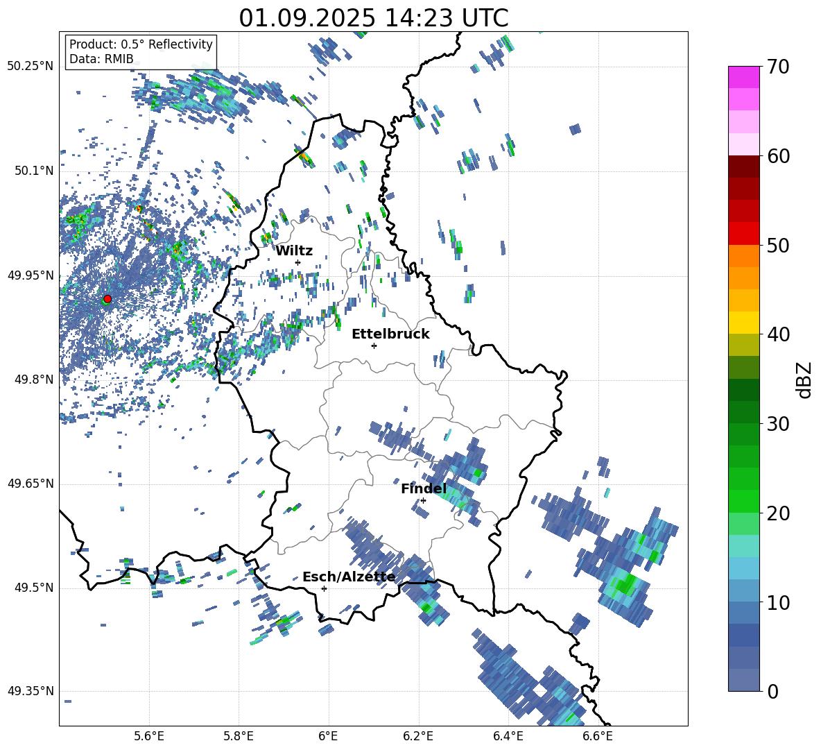
Task: Click the 60 tick label on colorbar
Action: tap(778, 156)
